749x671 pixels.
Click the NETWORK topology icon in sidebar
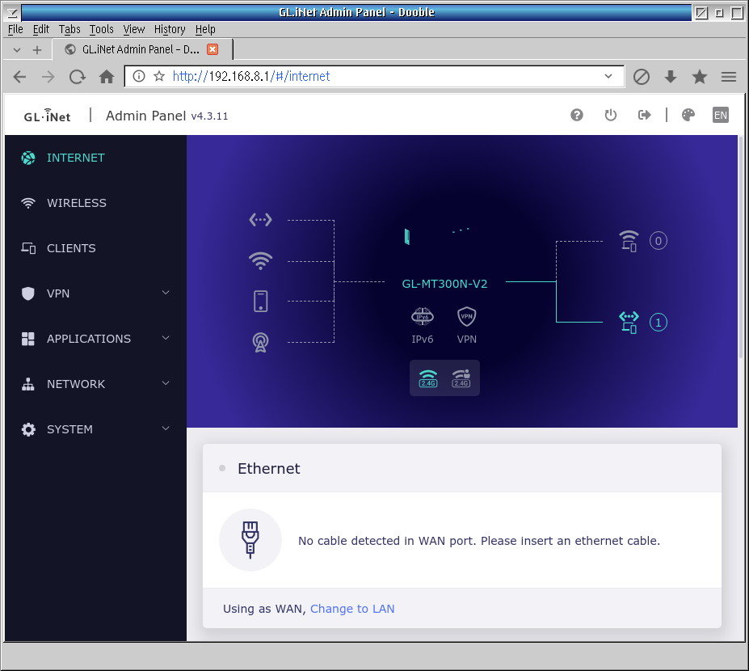pyautogui.click(x=28, y=384)
